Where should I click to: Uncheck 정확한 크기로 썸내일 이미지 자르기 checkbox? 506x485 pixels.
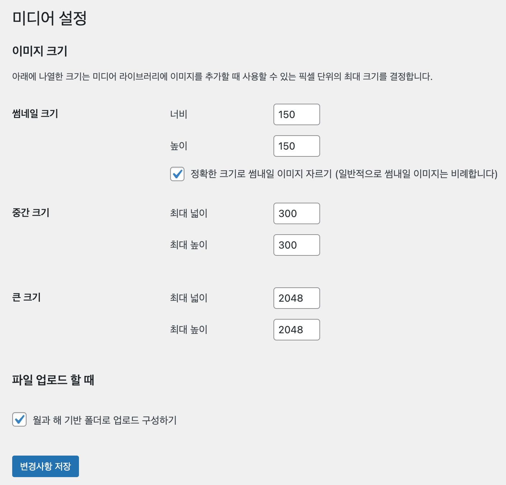pyautogui.click(x=177, y=174)
